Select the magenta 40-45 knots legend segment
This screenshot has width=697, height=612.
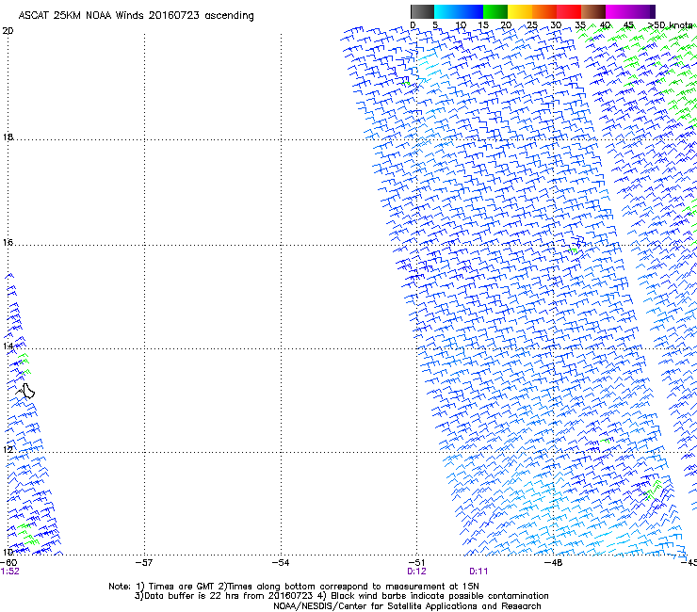tap(618, 11)
